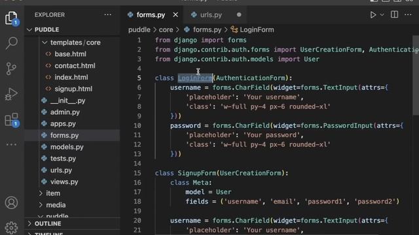Click 'model = User' on line 17
419x235 pixels.
(208, 192)
